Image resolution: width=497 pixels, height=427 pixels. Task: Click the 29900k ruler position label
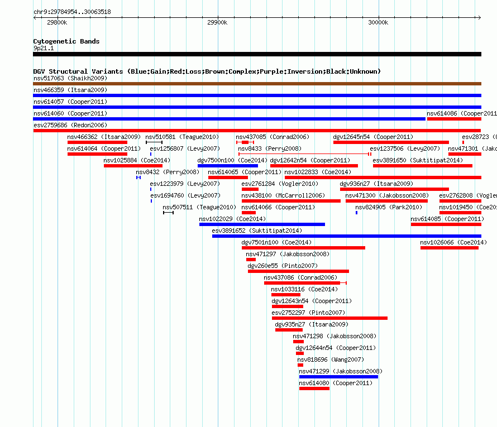[217, 22]
